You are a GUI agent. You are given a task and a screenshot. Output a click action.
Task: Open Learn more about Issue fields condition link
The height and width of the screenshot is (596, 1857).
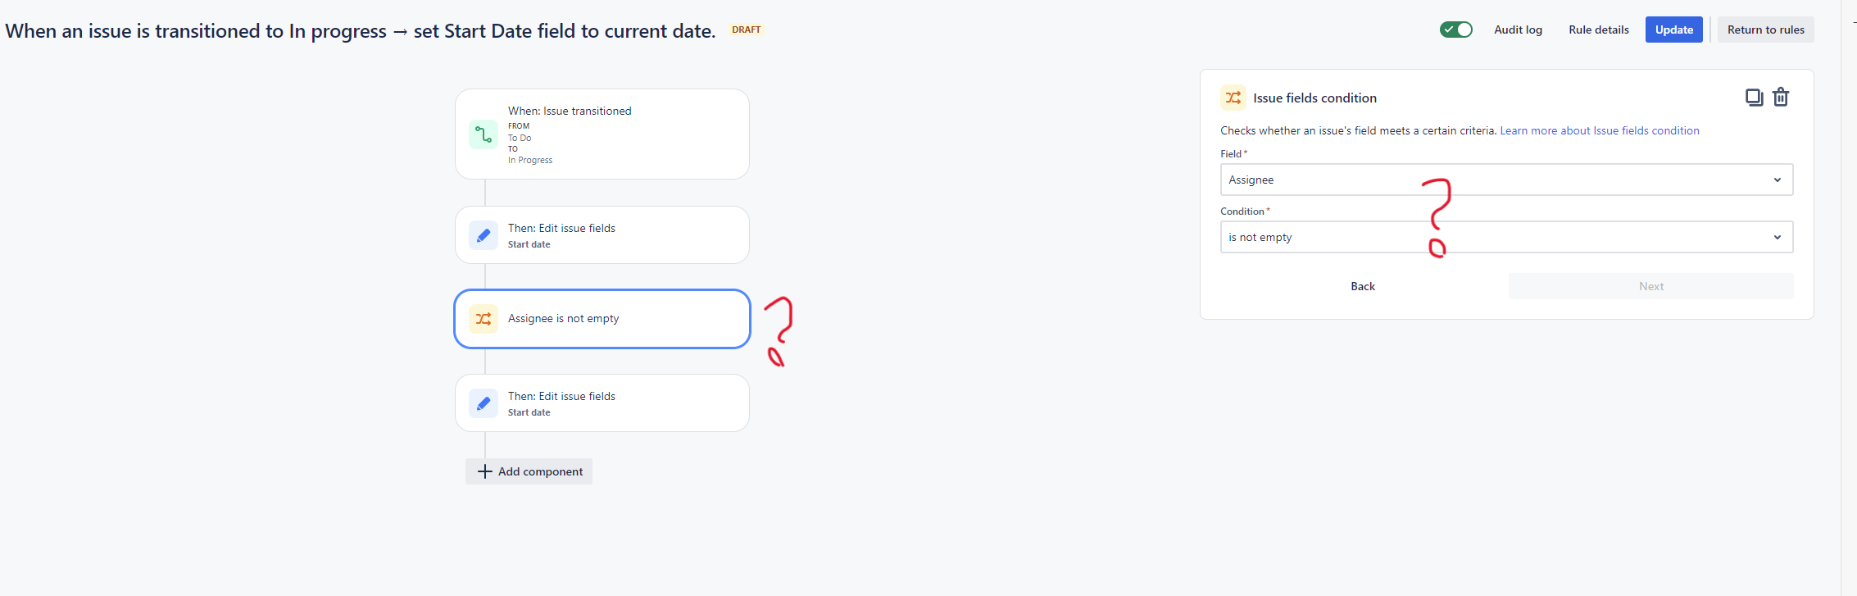point(1600,130)
